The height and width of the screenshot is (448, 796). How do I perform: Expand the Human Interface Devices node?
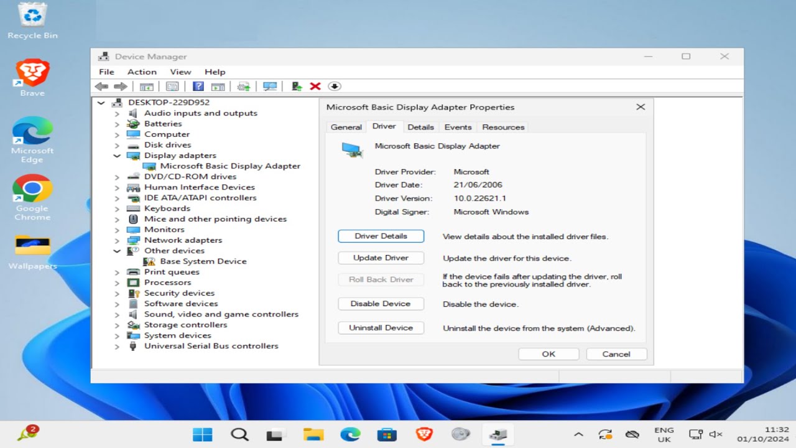(x=117, y=187)
